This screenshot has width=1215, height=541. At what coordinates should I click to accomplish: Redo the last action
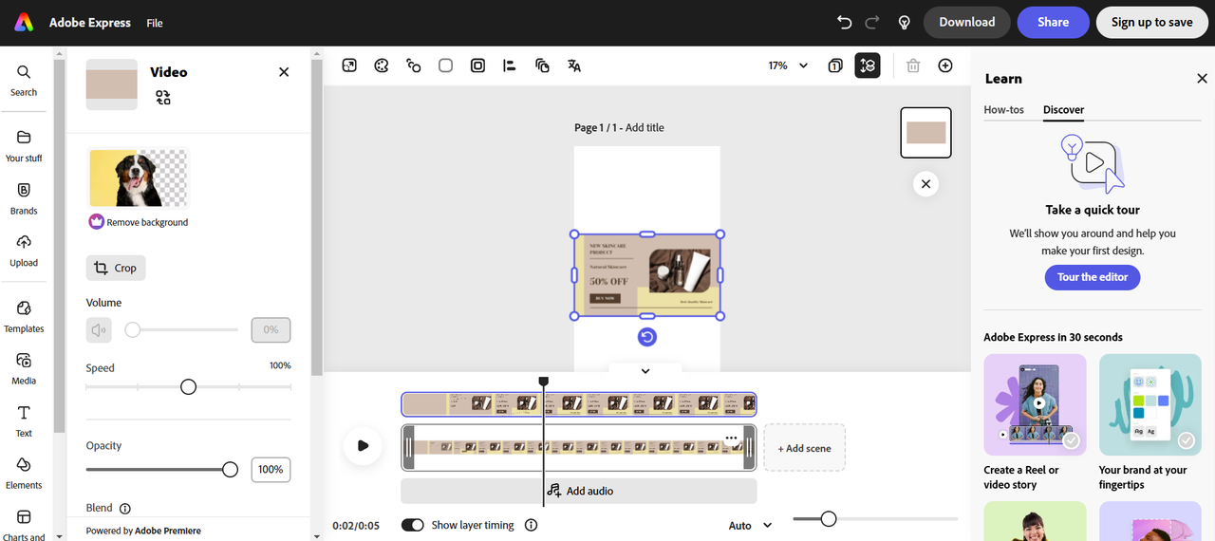click(872, 22)
